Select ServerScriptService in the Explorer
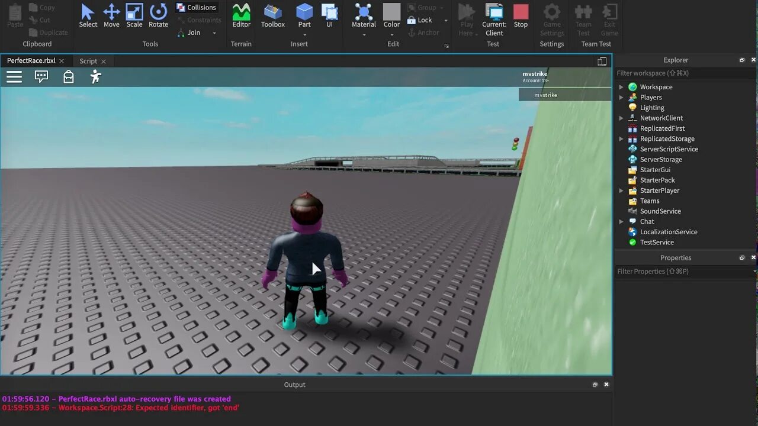This screenshot has width=758, height=426. 668,149
